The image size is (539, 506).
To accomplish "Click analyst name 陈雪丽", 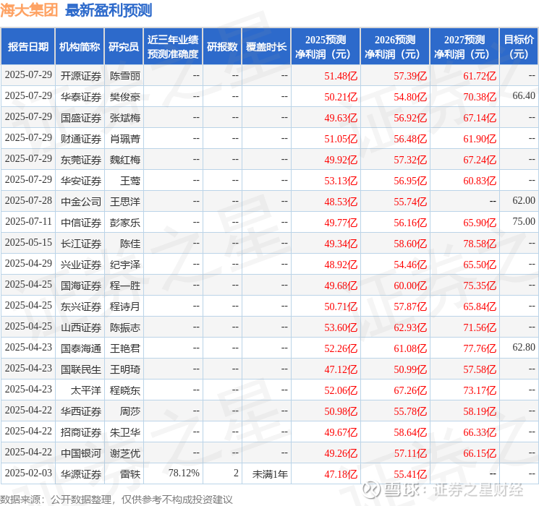I will [x=125, y=76].
